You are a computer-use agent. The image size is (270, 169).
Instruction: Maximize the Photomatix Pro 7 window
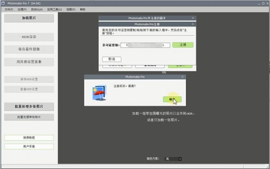tap(263, 4)
